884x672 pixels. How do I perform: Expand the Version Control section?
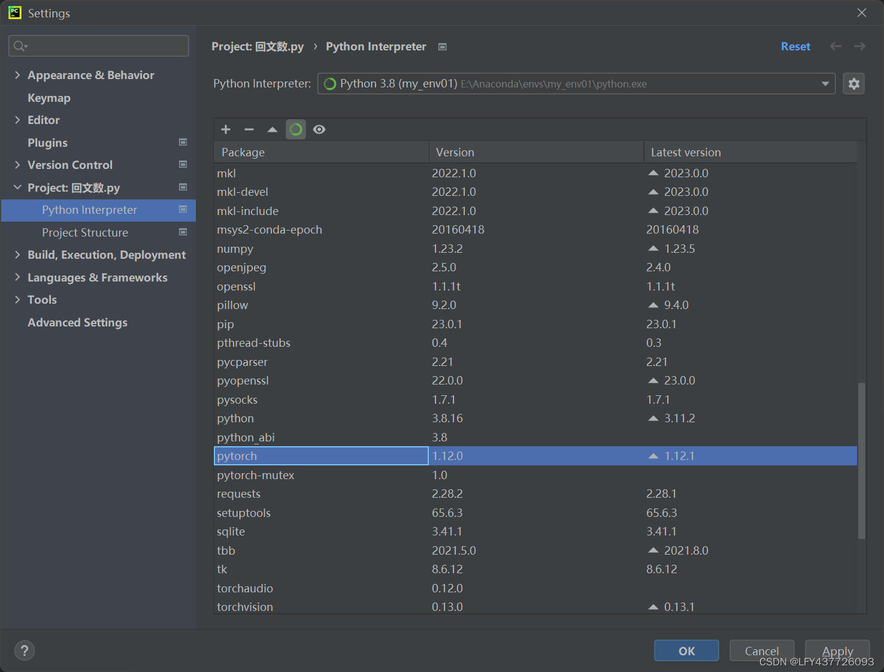pos(17,165)
